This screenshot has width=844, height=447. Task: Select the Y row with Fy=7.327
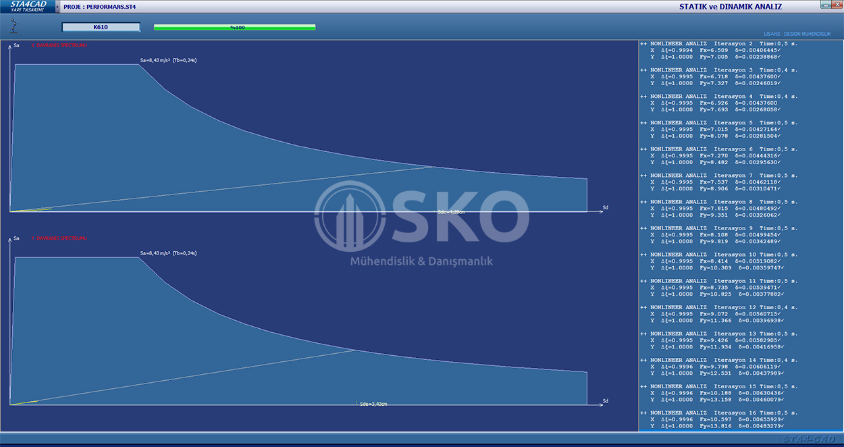(716, 83)
